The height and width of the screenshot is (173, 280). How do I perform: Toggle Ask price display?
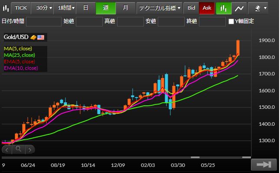coord(207,8)
